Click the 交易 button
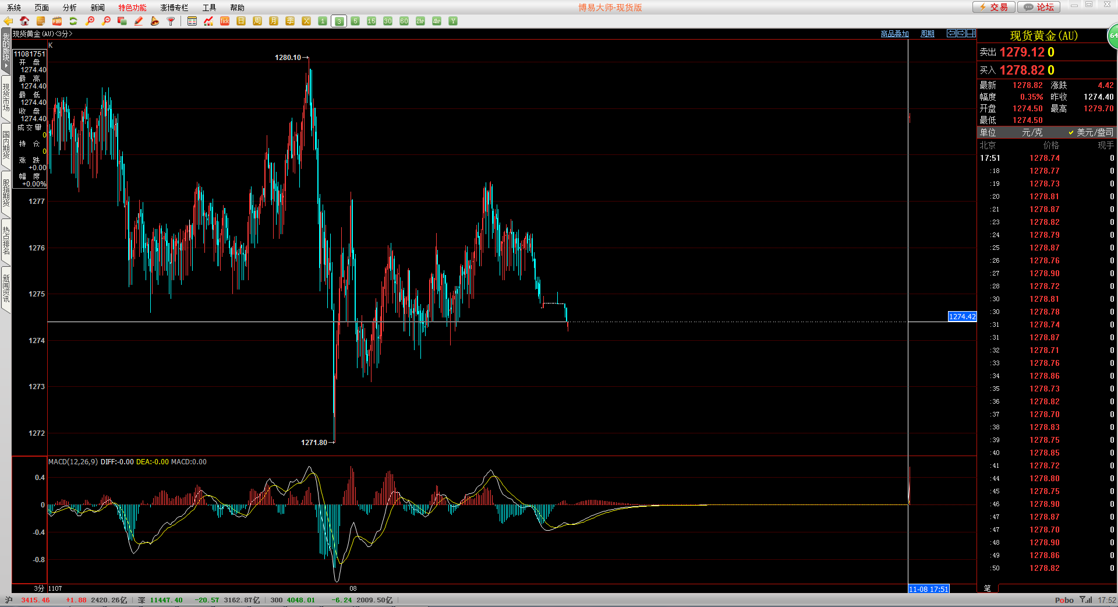The height and width of the screenshot is (607, 1118). [994, 7]
